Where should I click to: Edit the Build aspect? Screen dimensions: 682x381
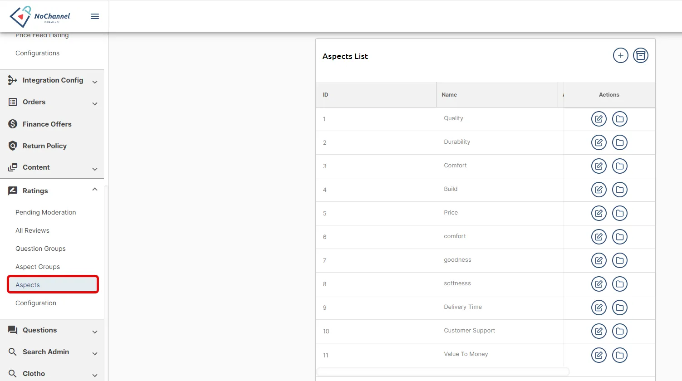point(599,190)
